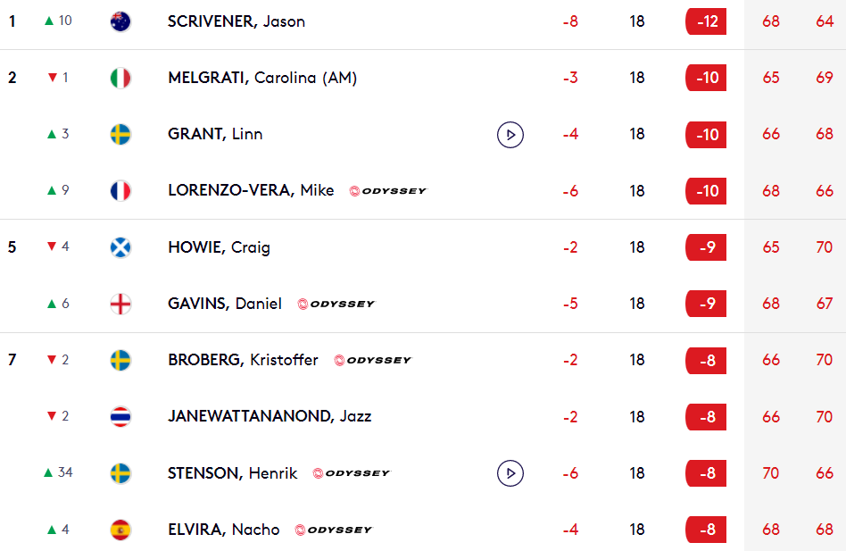Click the Italian flag next to Melgrati
The height and width of the screenshot is (551, 846).
click(120, 78)
